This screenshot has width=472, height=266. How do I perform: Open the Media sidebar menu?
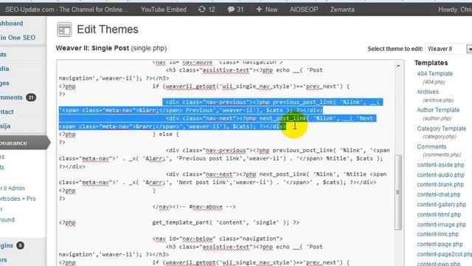4,69
